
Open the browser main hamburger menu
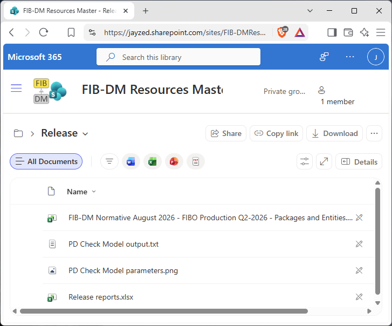(381, 32)
